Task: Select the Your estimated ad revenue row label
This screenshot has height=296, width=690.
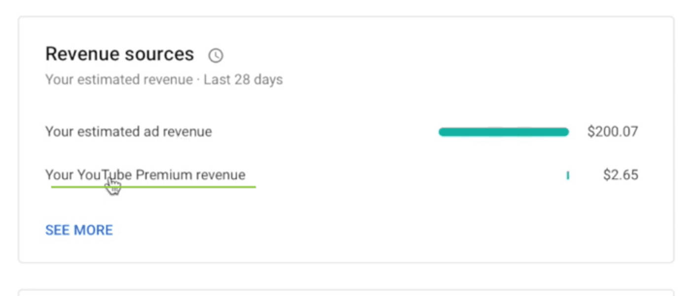Action: pos(129,132)
